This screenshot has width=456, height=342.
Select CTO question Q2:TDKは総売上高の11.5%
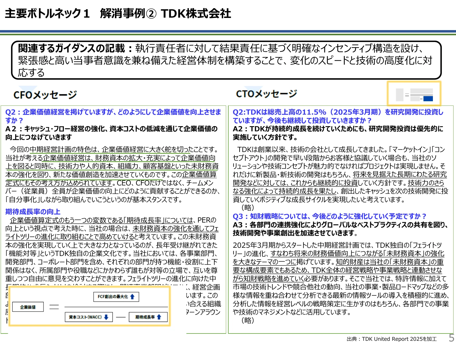tap(338, 116)
